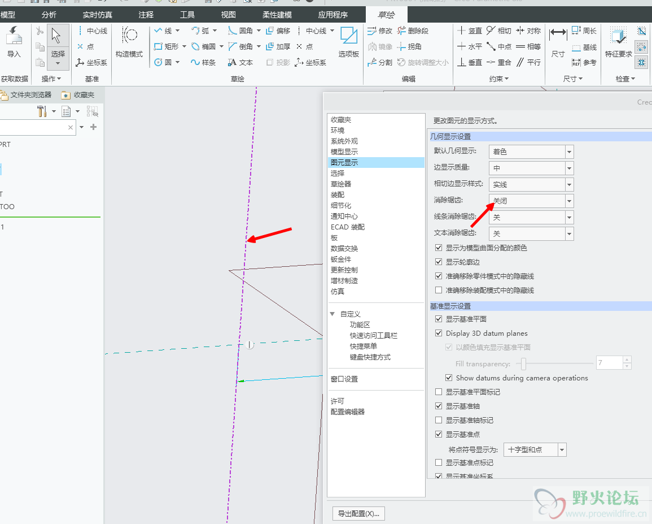This screenshot has height=524, width=652.
Task: Open 线条消除锯齿 dropdown
Action: pos(531,218)
